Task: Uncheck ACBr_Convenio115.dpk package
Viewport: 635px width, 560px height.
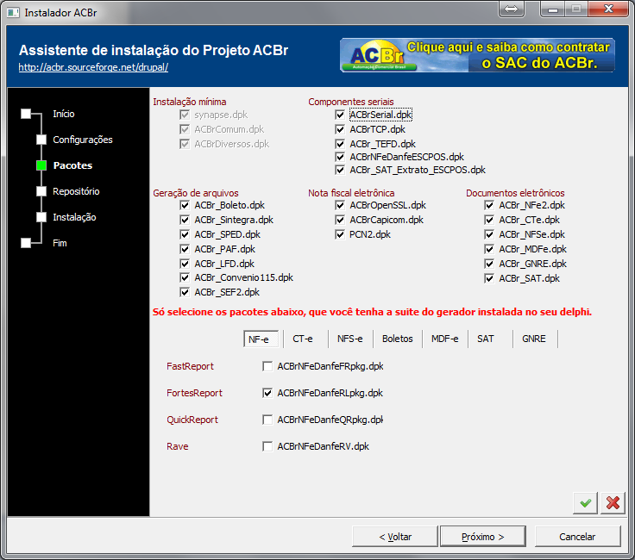Action: click(185, 277)
